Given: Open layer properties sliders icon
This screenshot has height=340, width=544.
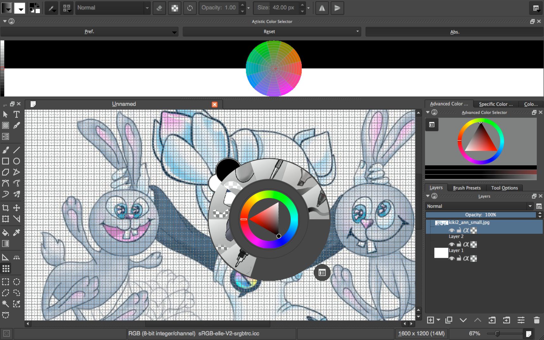Looking at the screenshot, I should click(521, 320).
